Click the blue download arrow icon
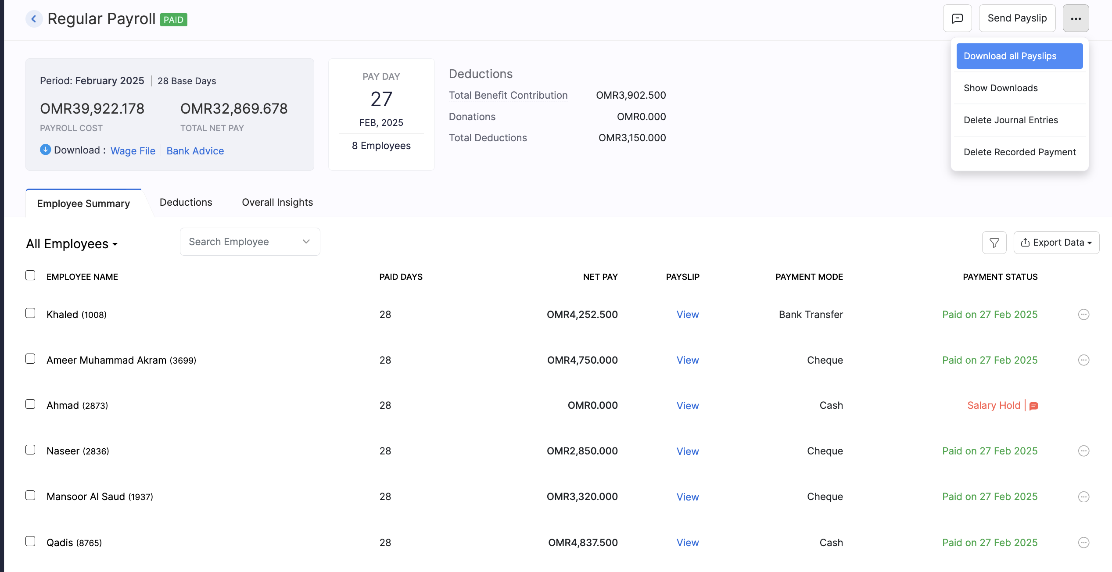The height and width of the screenshot is (572, 1112). (x=45, y=150)
